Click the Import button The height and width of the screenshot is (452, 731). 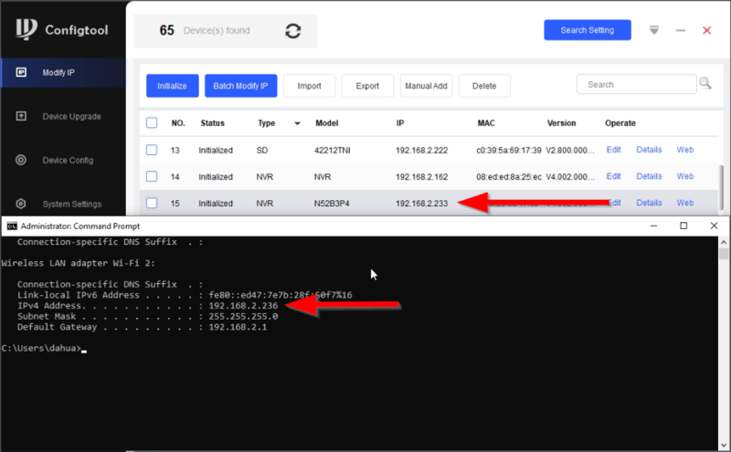point(309,86)
